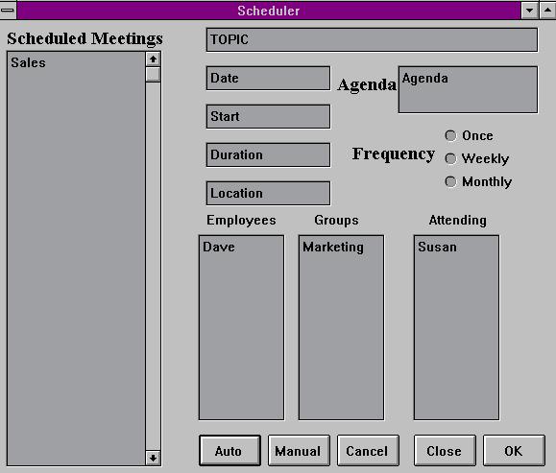Confirm with the OK button
The width and height of the screenshot is (556, 473).
tap(514, 451)
